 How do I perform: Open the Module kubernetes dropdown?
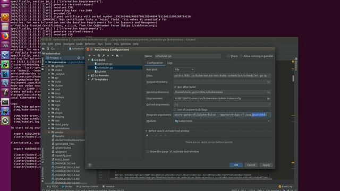pos(222,121)
